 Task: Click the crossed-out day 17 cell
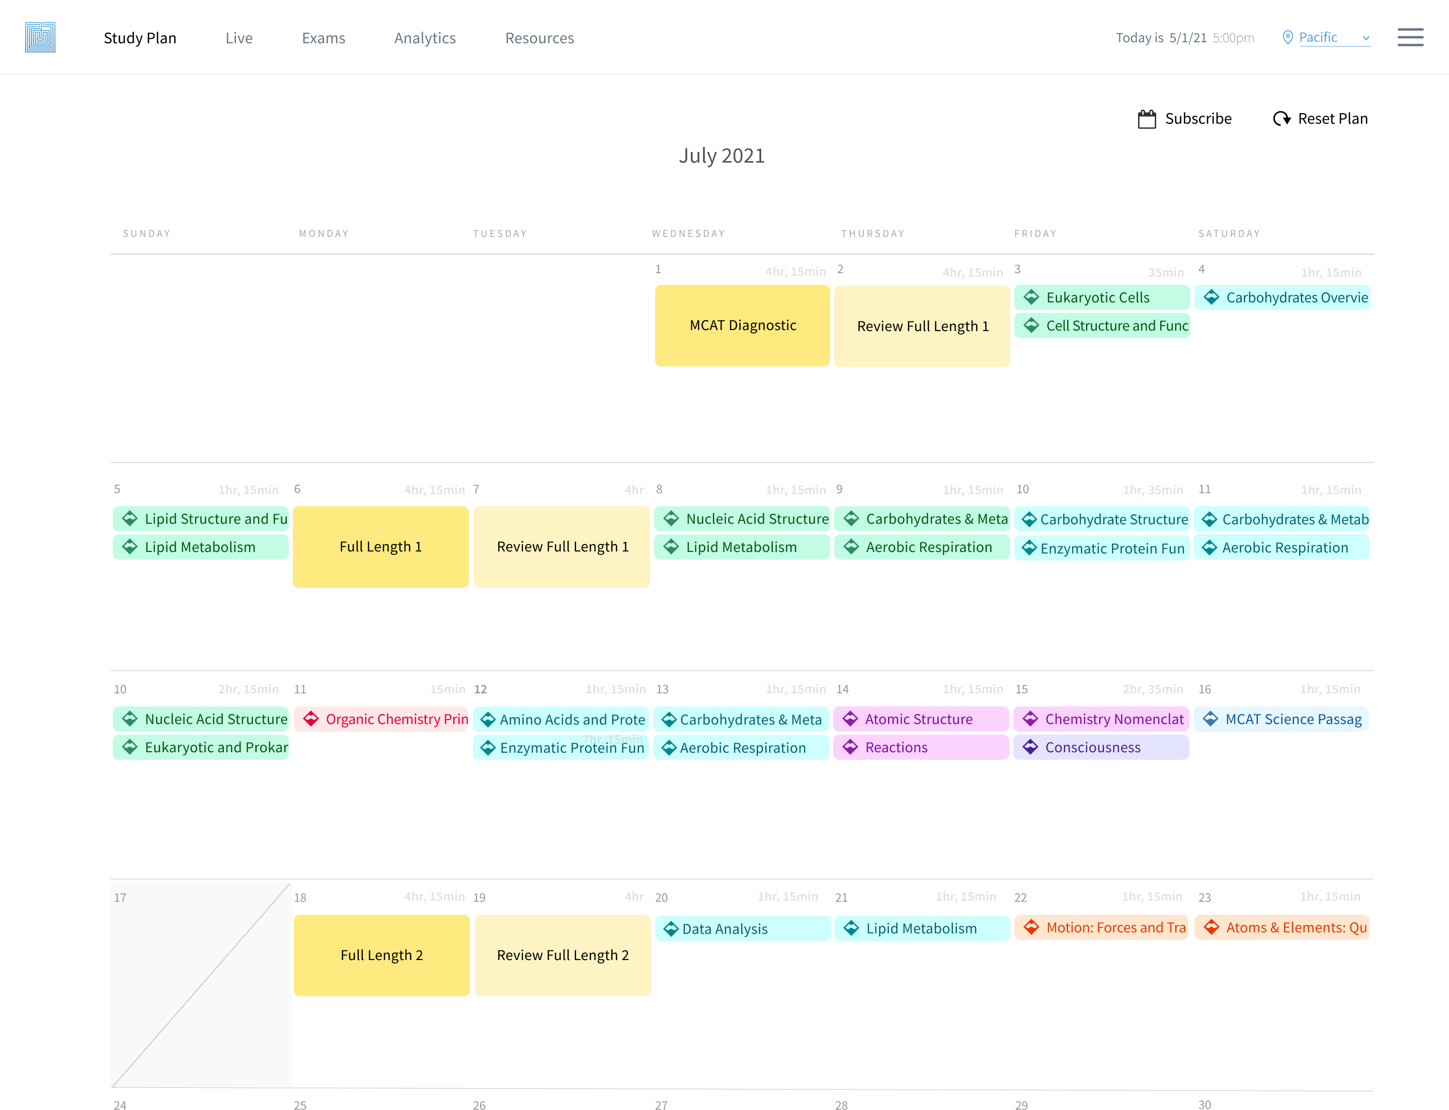[x=201, y=985]
